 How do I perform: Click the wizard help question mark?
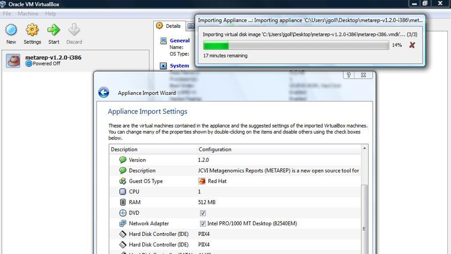349,75
